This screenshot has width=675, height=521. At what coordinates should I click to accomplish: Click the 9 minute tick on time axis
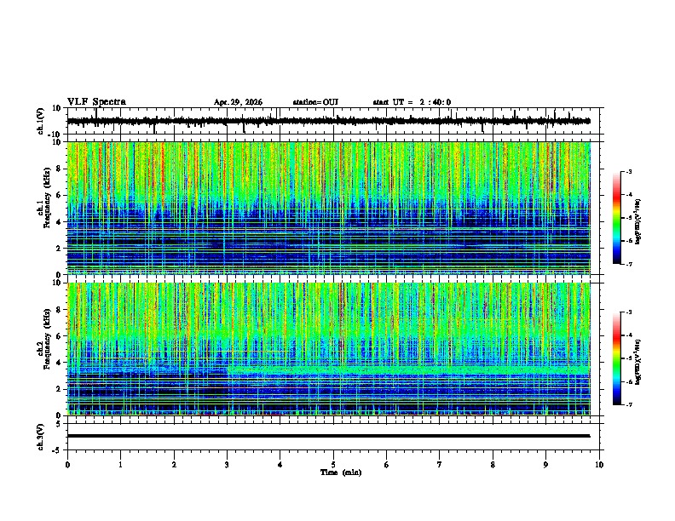click(545, 465)
